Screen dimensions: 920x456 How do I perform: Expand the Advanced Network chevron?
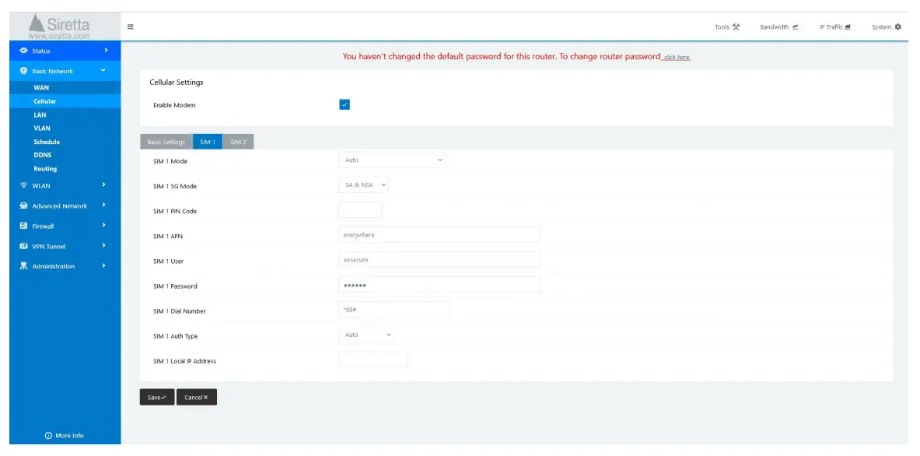(103, 205)
